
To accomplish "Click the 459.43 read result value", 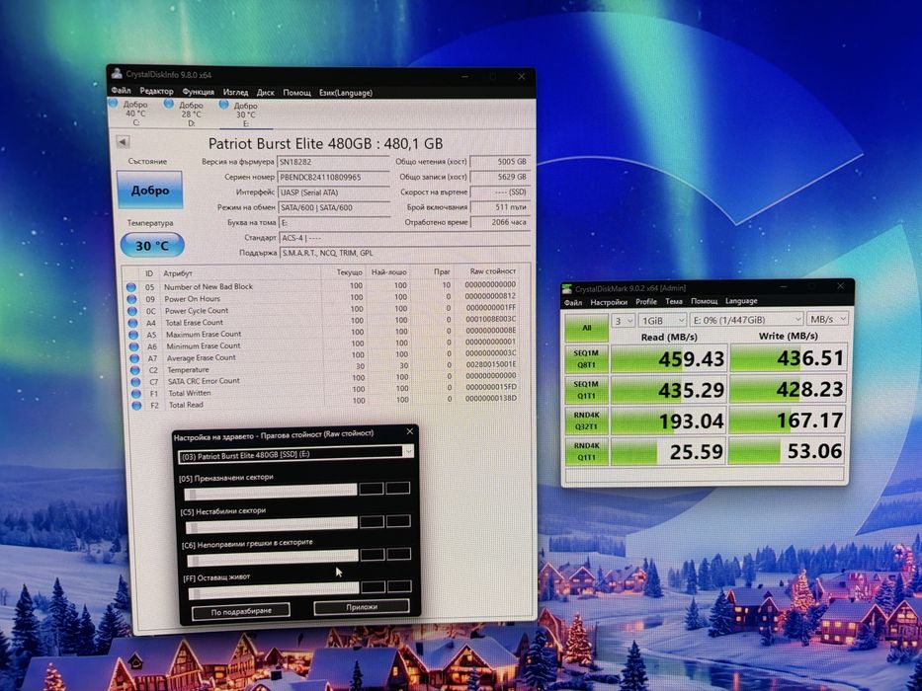I will [669, 358].
